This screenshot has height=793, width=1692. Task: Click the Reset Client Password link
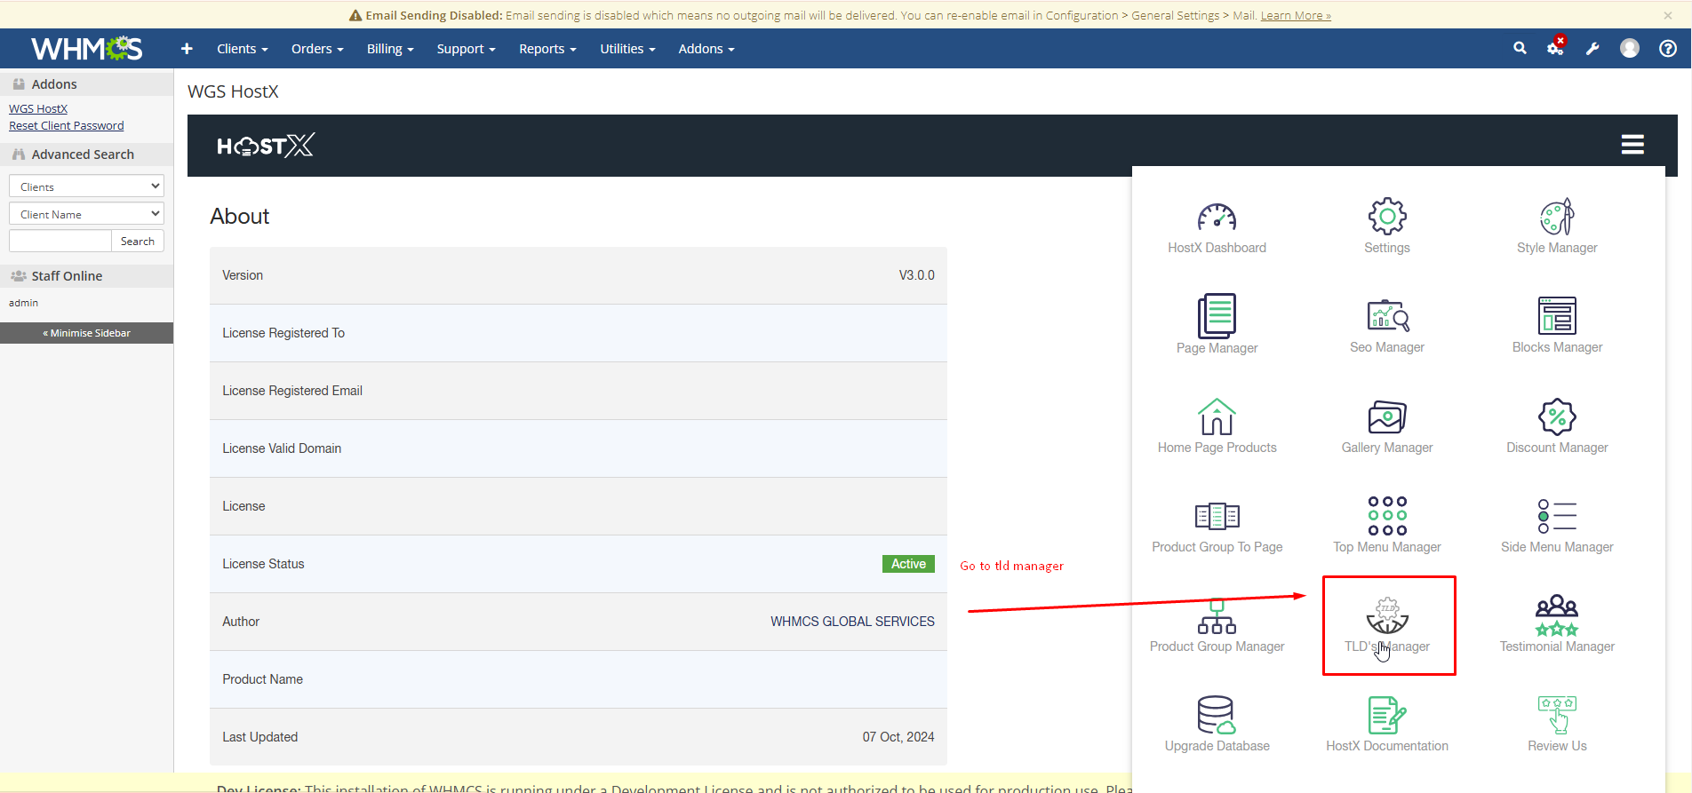[67, 126]
